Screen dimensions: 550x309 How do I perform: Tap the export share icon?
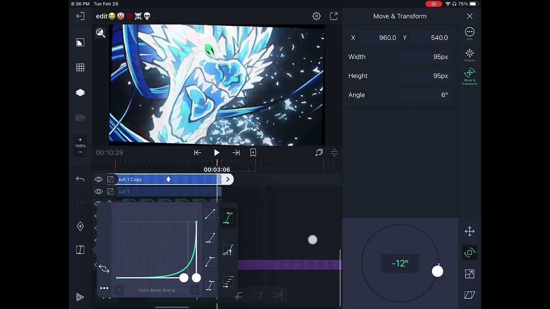[334, 16]
